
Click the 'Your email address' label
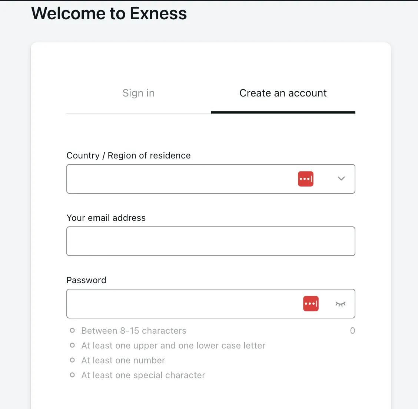[106, 218]
